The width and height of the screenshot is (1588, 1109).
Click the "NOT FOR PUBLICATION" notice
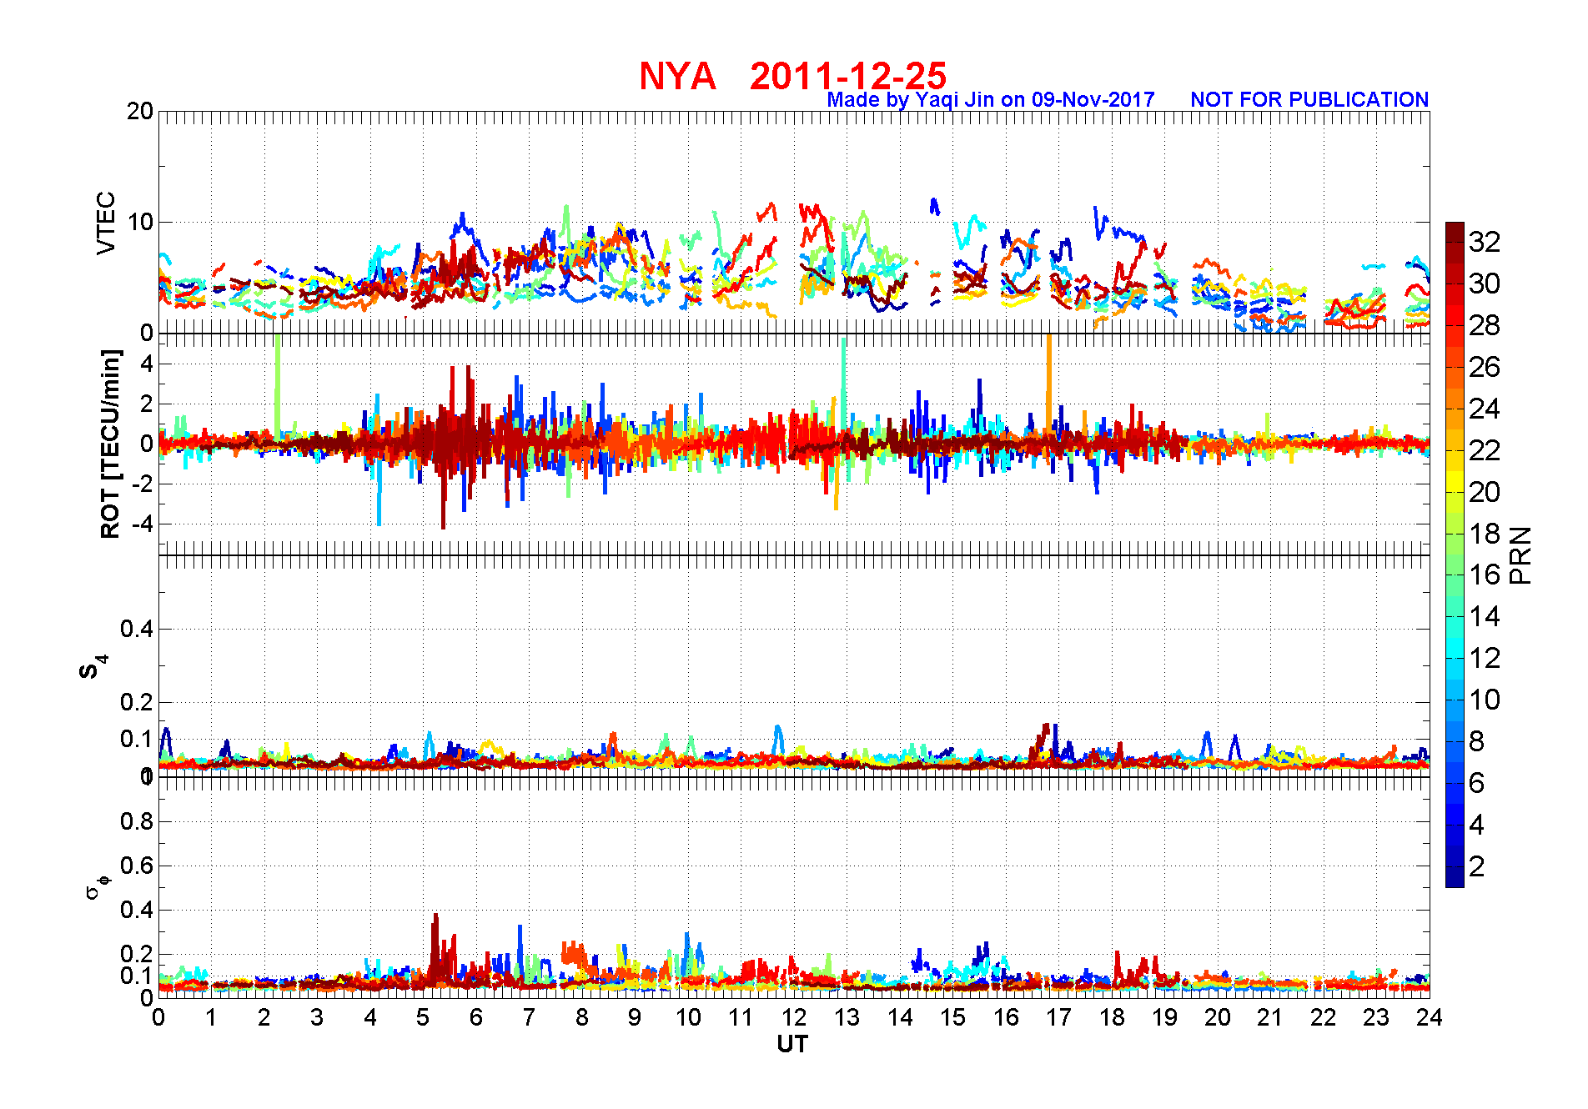pos(1309,99)
